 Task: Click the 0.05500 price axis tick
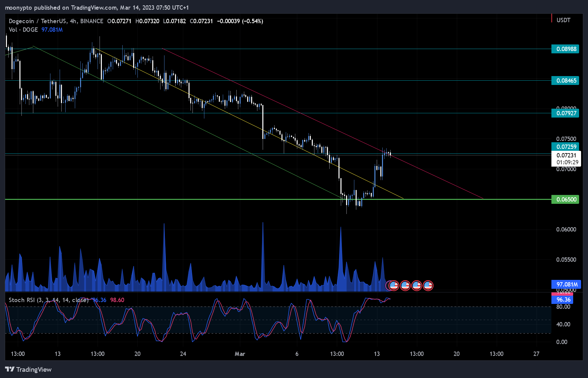click(x=566, y=260)
